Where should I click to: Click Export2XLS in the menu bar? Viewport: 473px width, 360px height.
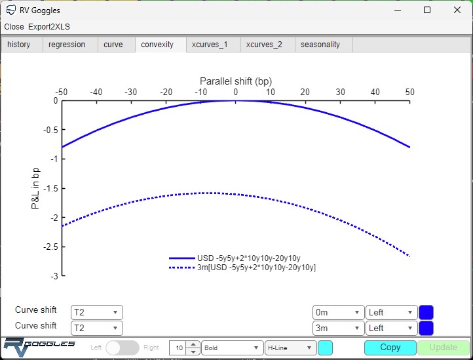pyautogui.click(x=49, y=27)
